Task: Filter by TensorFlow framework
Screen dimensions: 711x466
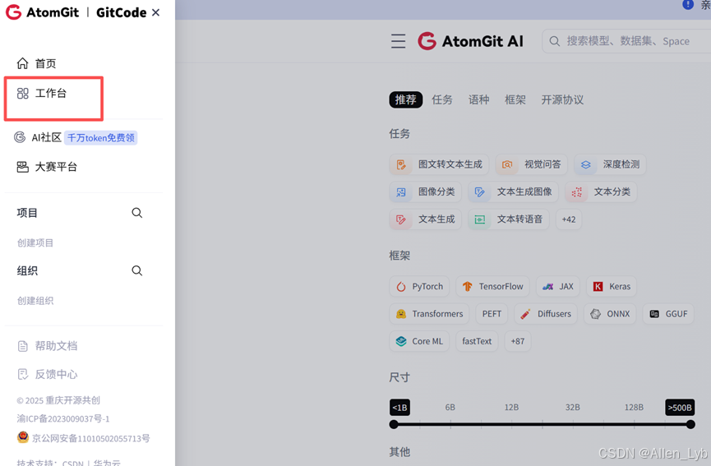Action: click(x=492, y=287)
